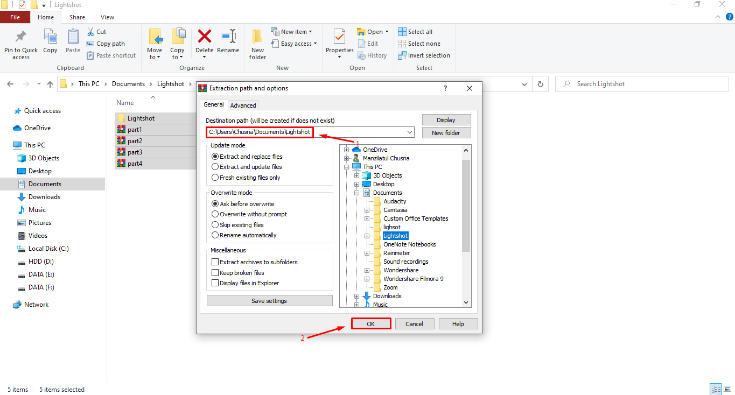This screenshot has height=395, width=735.
Task: Expand Rainmeter folder in tree
Action: [367, 253]
